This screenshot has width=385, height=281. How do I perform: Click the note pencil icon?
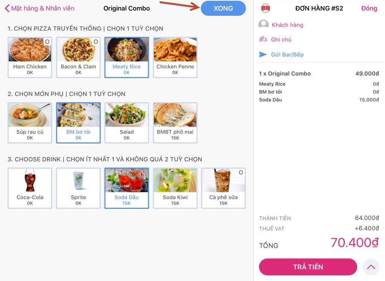point(263,39)
